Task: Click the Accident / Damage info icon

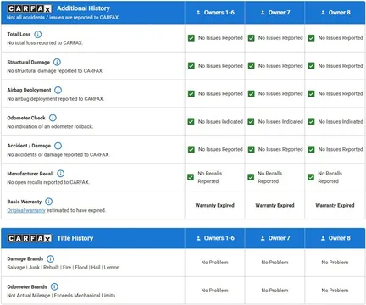Action: pyautogui.click(x=58, y=146)
